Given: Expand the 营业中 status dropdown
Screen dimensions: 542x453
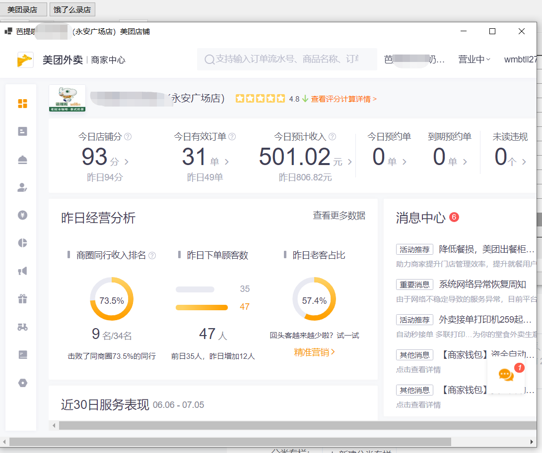Looking at the screenshot, I should [x=474, y=59].
